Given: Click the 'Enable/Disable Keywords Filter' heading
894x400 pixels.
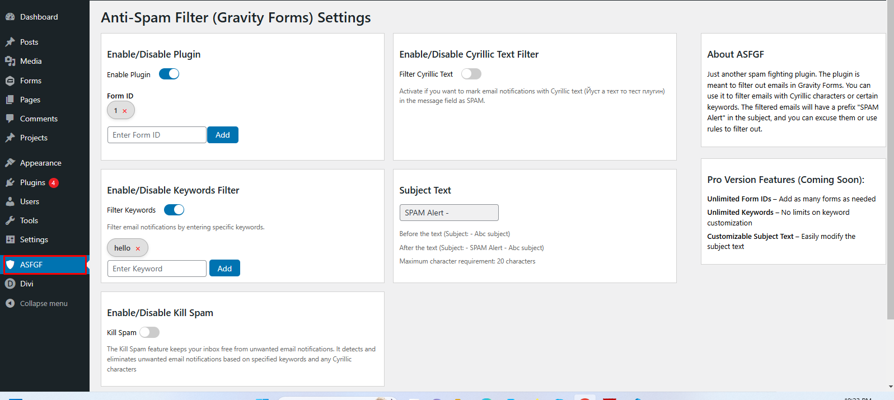Looking at the screenshot, I should click(173, 190).
